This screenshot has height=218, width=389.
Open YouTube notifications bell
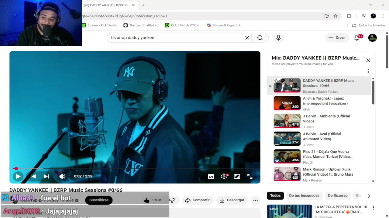click(x=357, y=38)
